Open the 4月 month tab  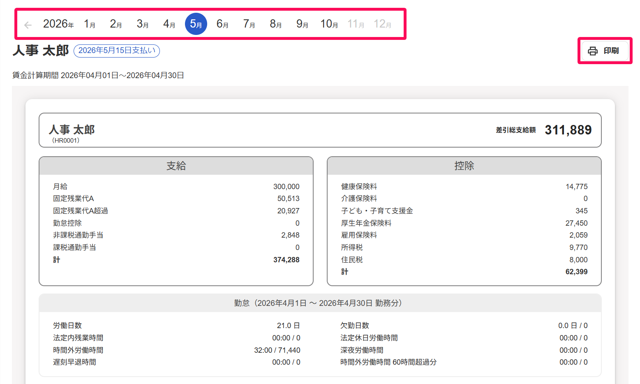(169, 24)
